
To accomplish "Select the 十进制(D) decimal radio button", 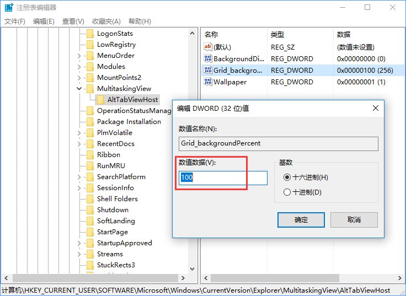I will coord(286,192).
